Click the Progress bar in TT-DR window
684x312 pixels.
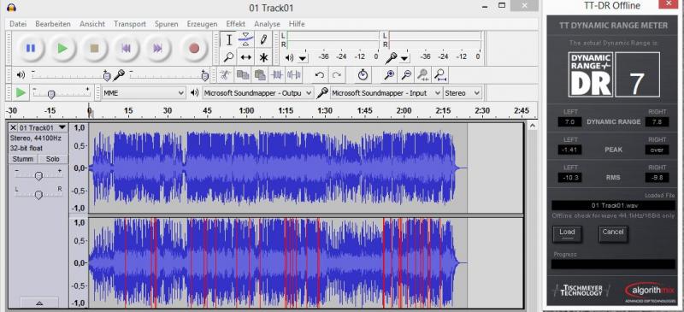(613, 264)
